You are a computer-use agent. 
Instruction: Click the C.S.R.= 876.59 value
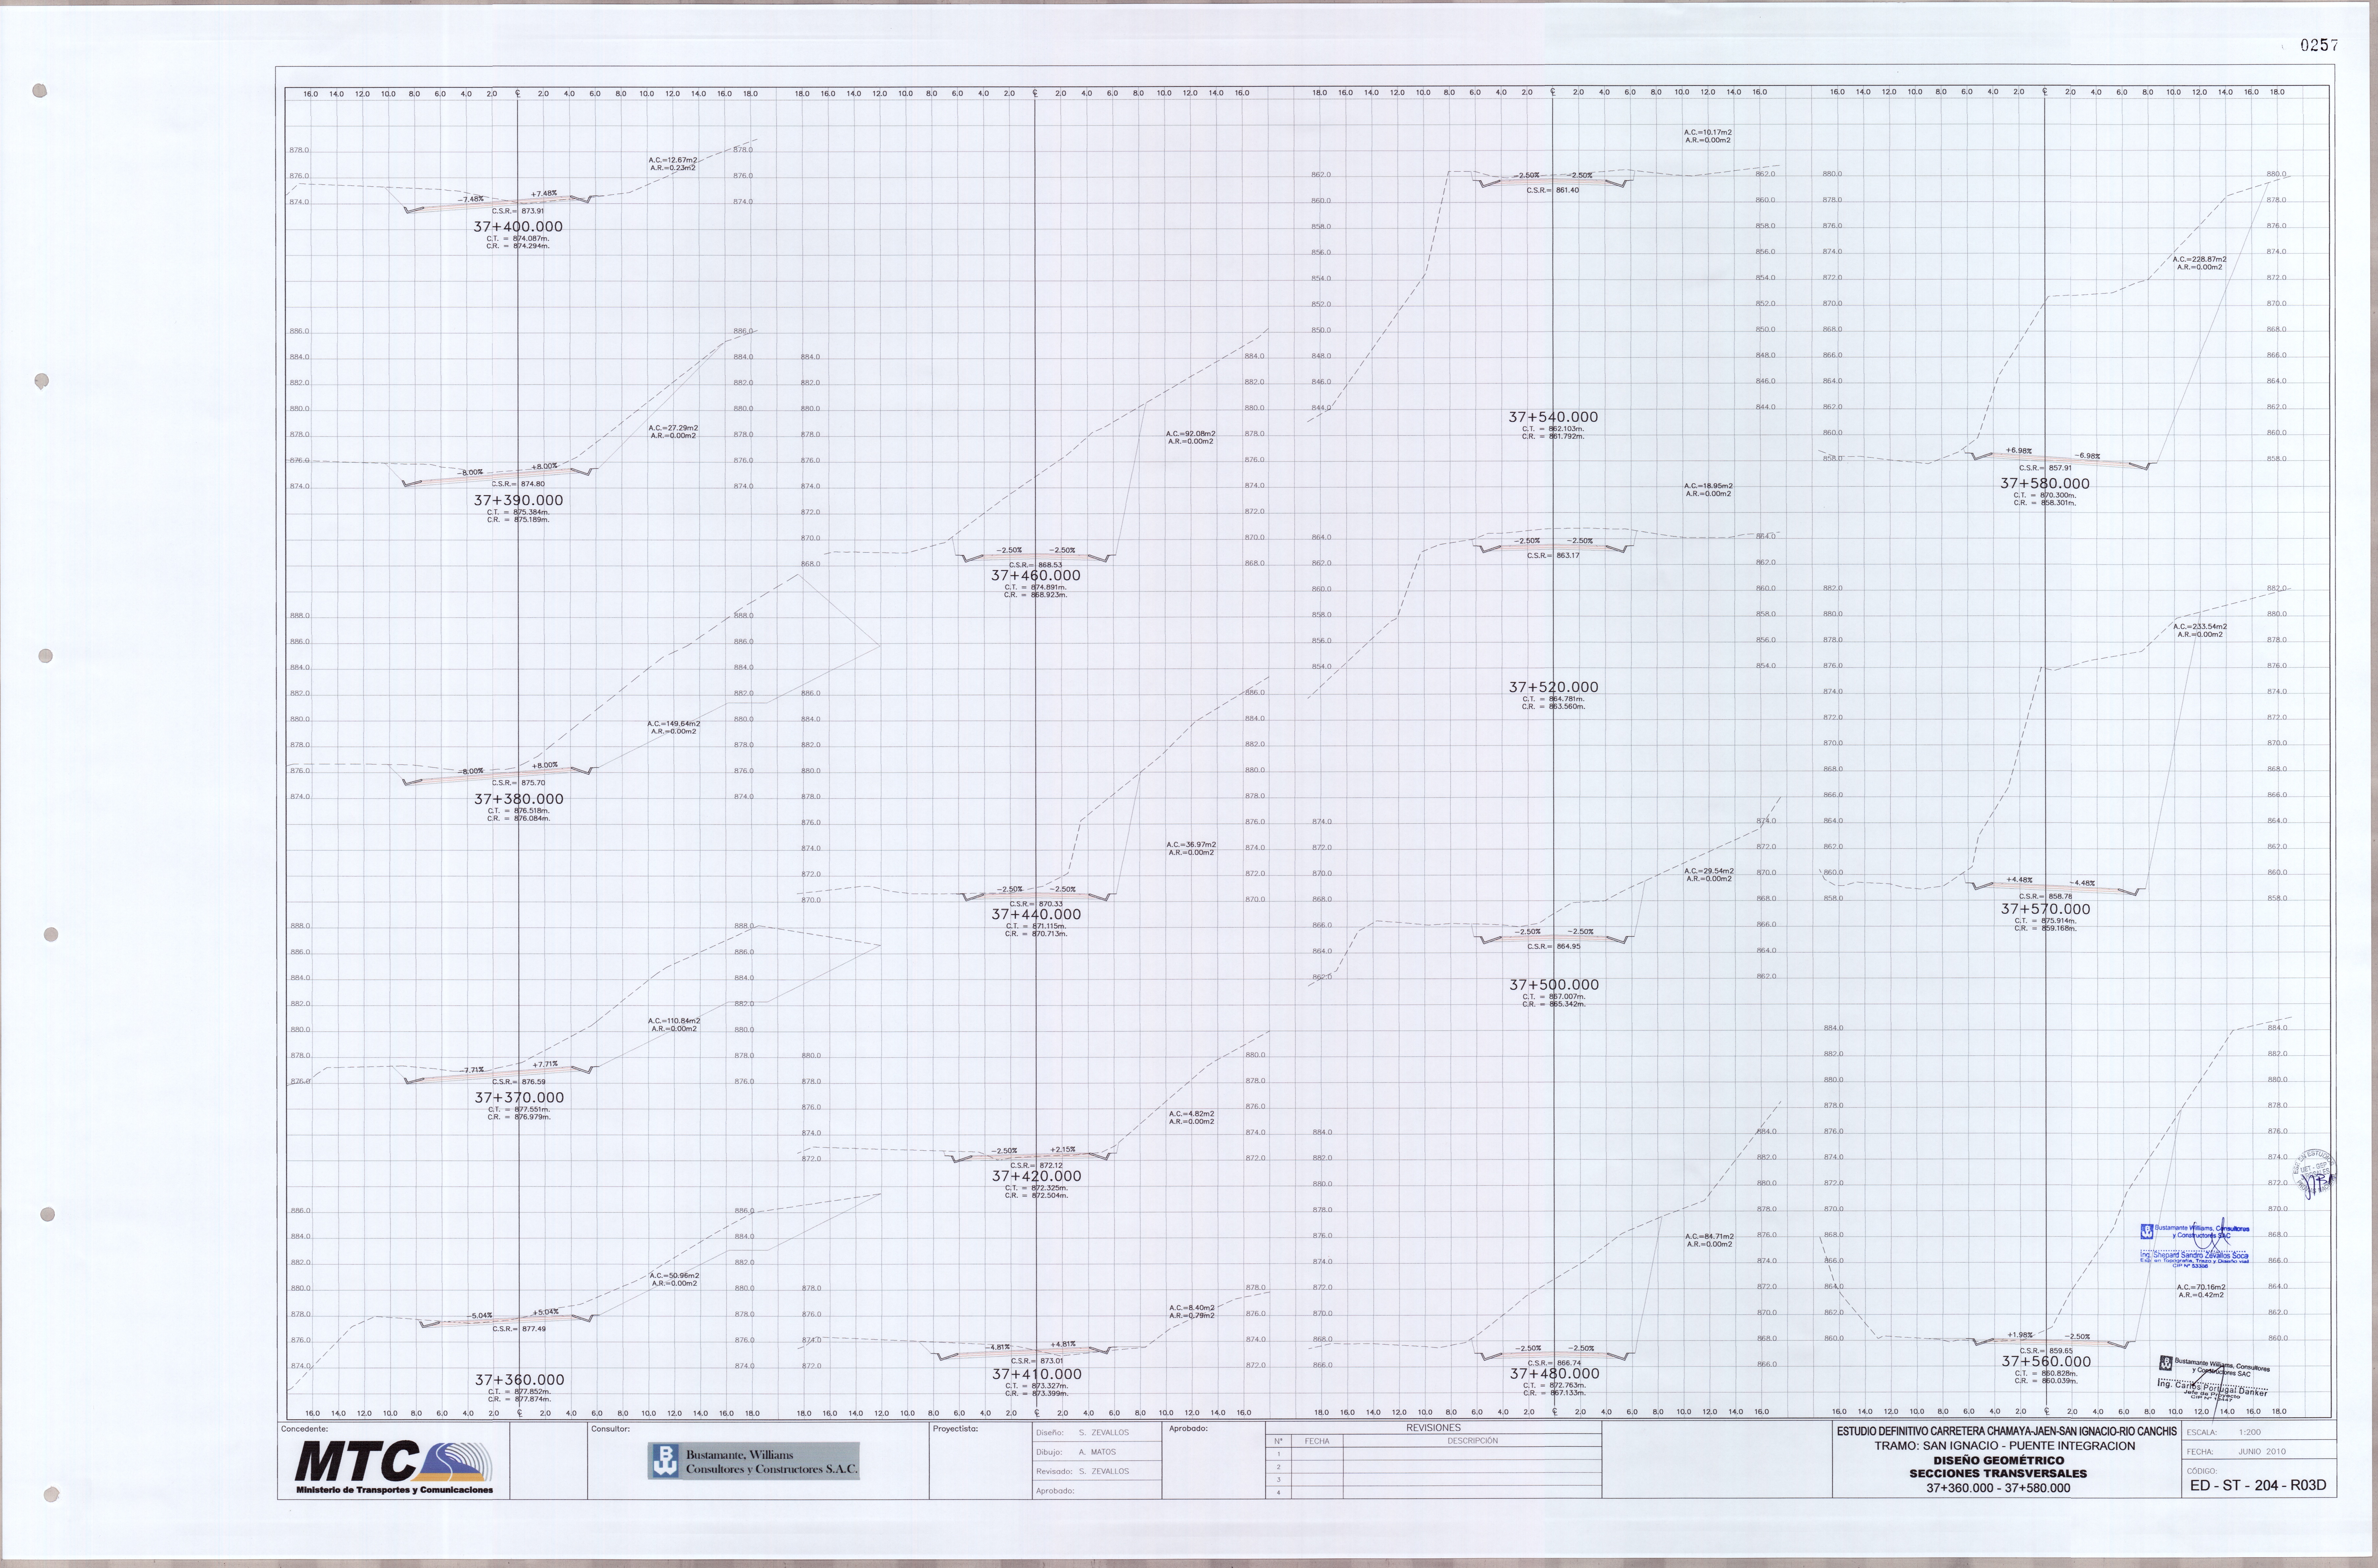[x=519, y=1082]
